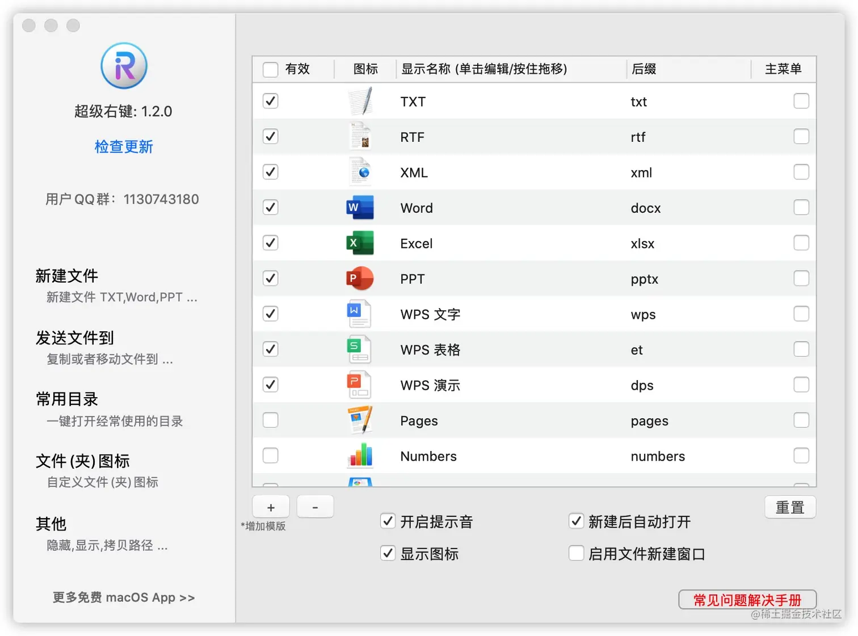Enable the Pages row 有效 checkbox
The image size is (858, 636).
(x=271, y=420)
